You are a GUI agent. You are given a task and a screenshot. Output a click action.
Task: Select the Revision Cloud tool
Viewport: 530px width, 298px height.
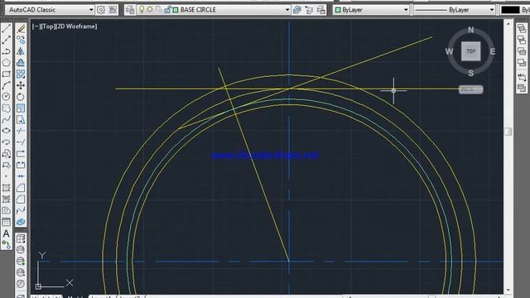[6, 108]
